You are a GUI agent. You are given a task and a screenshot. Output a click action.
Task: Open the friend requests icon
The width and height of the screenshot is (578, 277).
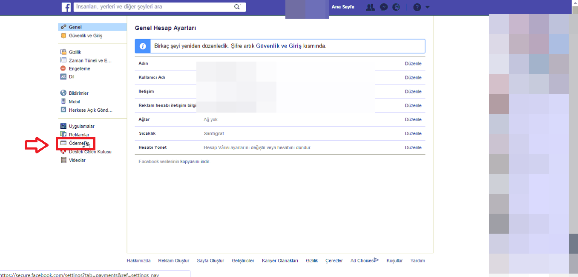coord(371,7)
